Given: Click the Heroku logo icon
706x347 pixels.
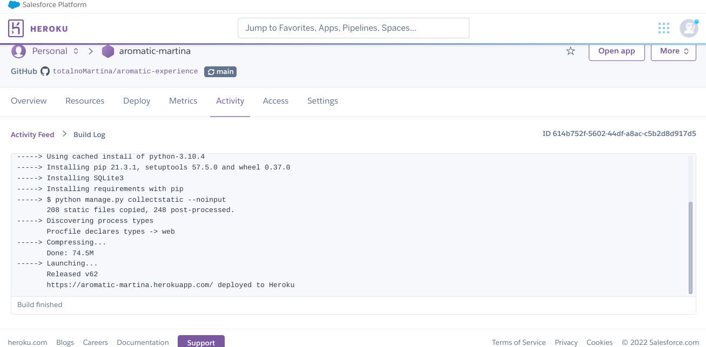Looking at the screenshot, I should (16, 28).
